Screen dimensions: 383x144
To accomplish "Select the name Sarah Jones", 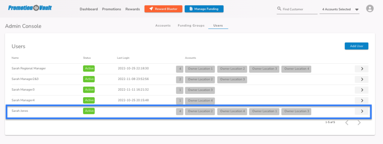I will (20, 111).
